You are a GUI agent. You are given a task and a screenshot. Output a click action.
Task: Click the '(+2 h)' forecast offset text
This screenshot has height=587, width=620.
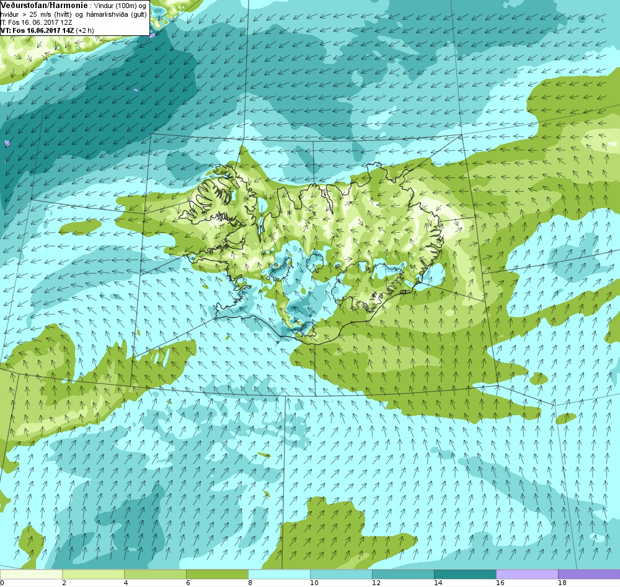(x=84, y=30)
